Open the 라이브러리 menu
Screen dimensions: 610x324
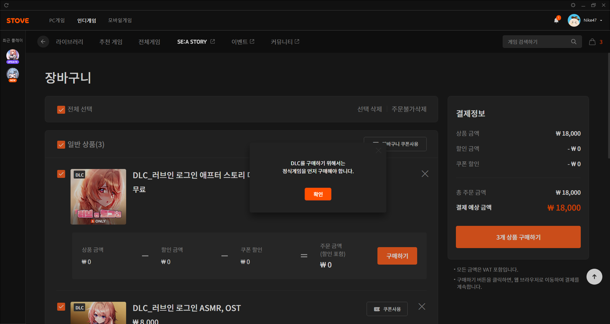tap(70, 42)
